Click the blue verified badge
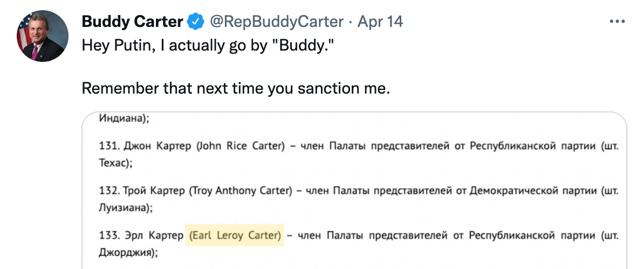The height and width of the screenshot is (269, 643). coord(195,22)
